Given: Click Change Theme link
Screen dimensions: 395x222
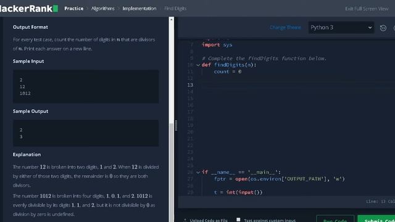Looking at the screenshot, I should click(x=285, y=27).
